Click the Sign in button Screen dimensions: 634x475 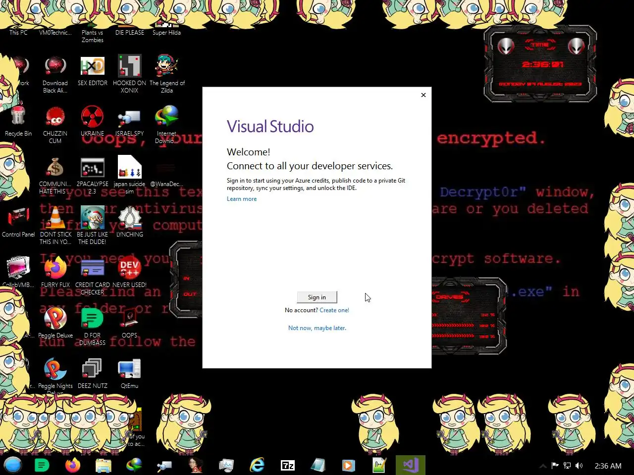coord(317,297)
